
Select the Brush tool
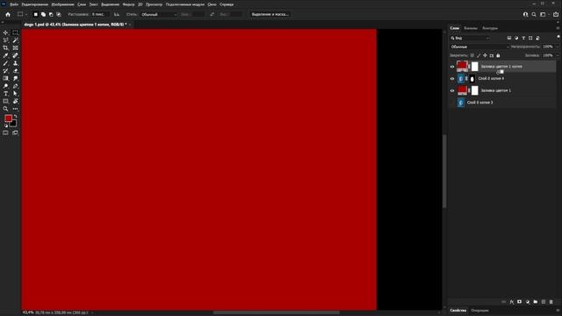click(5, 63)
